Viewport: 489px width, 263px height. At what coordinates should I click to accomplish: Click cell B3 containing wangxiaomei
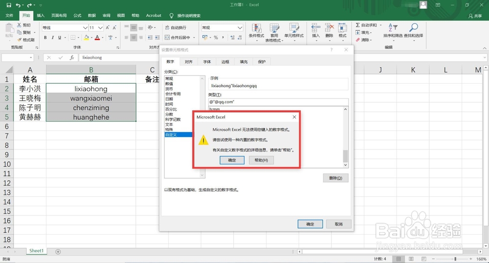click(91, 98)
